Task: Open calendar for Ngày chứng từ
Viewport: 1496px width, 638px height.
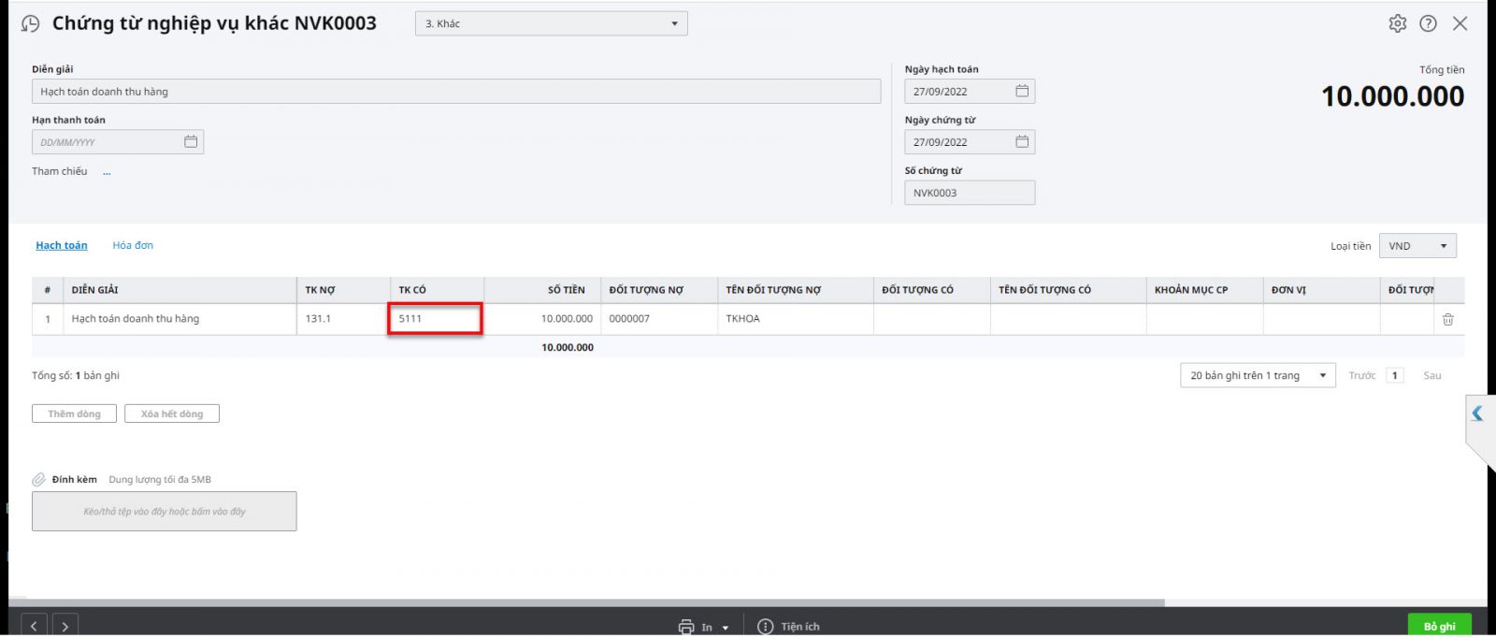Action: click(x=1022, y=141)
